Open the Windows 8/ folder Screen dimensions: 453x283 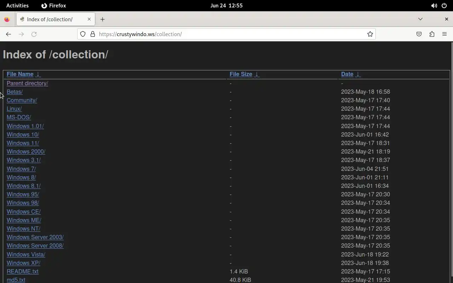[x=21, y=177]
